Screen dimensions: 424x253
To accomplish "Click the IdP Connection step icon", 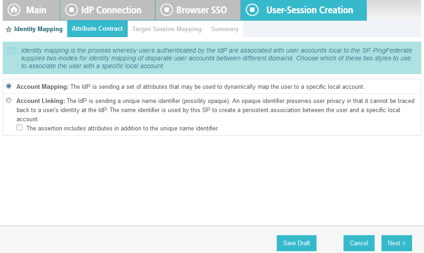I will tap(71, 10).
